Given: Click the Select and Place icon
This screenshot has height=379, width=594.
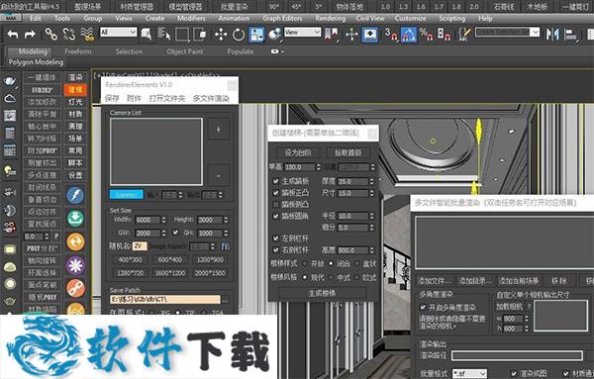Looking at the screenshot, I should coord(274,35).
